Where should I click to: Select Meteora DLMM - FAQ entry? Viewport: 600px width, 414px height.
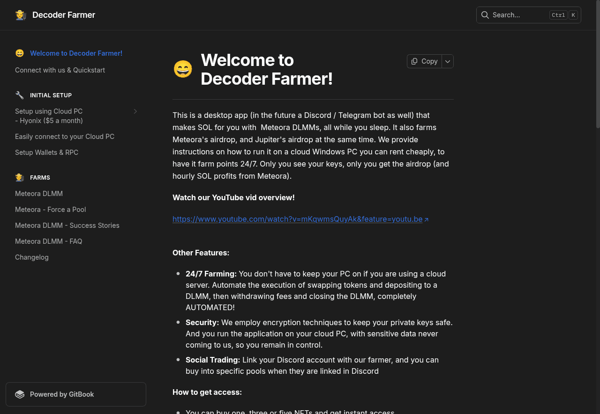48,241
